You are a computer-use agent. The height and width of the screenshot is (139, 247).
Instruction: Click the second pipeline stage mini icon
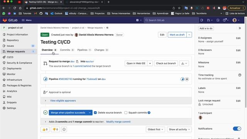[187, 79]
